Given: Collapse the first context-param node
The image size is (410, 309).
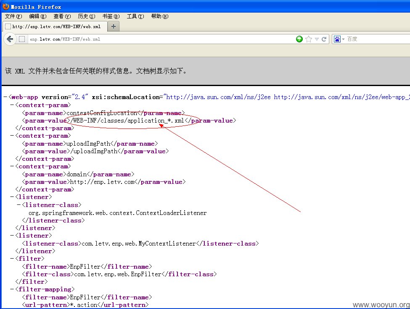Looking at the screenshot, I should [x=12, y=105].
